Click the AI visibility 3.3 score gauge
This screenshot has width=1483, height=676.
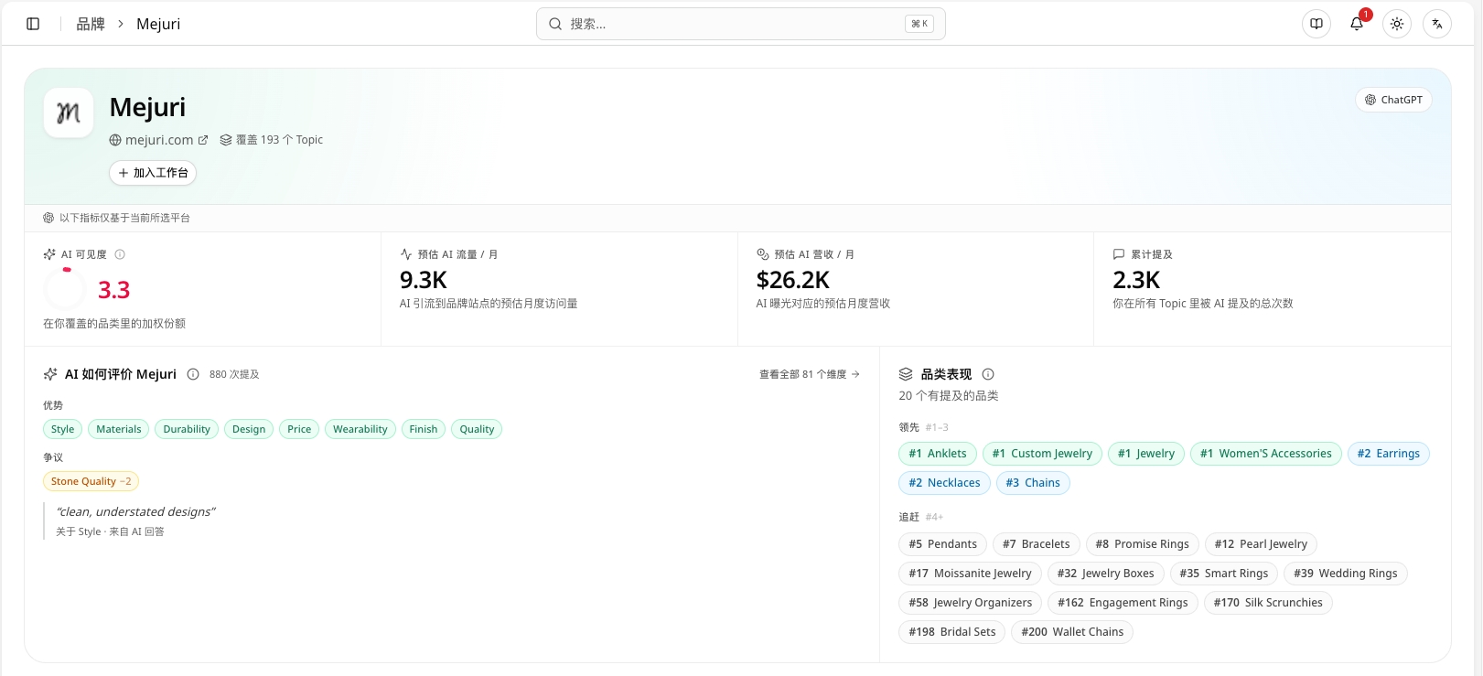point(65,290)
